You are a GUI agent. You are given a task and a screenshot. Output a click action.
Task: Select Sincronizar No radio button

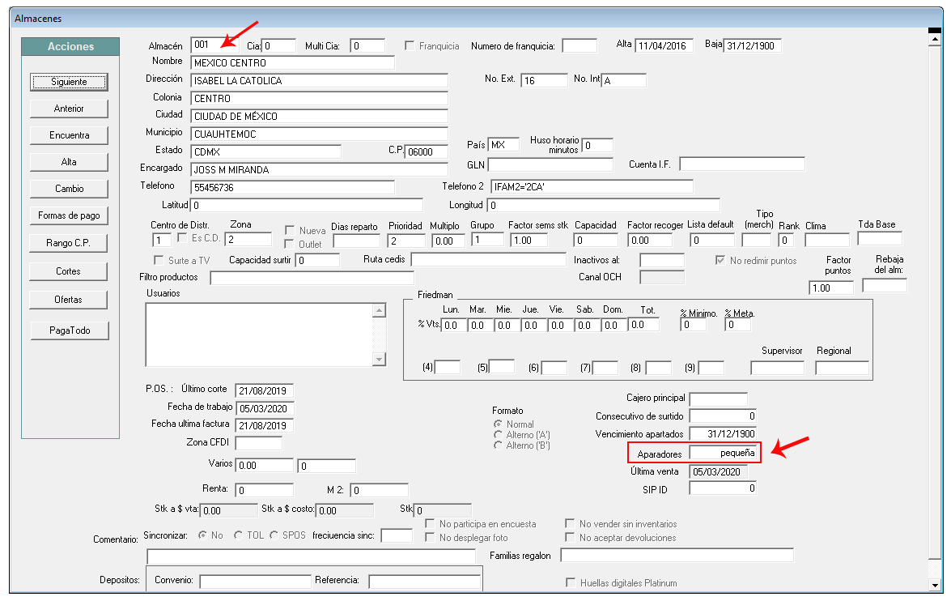click(x=202, y=535)
